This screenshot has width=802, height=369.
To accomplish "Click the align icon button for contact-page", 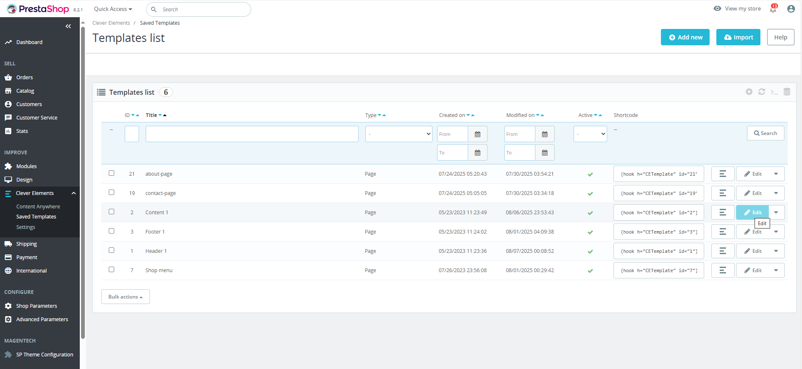I will [723, 193].
